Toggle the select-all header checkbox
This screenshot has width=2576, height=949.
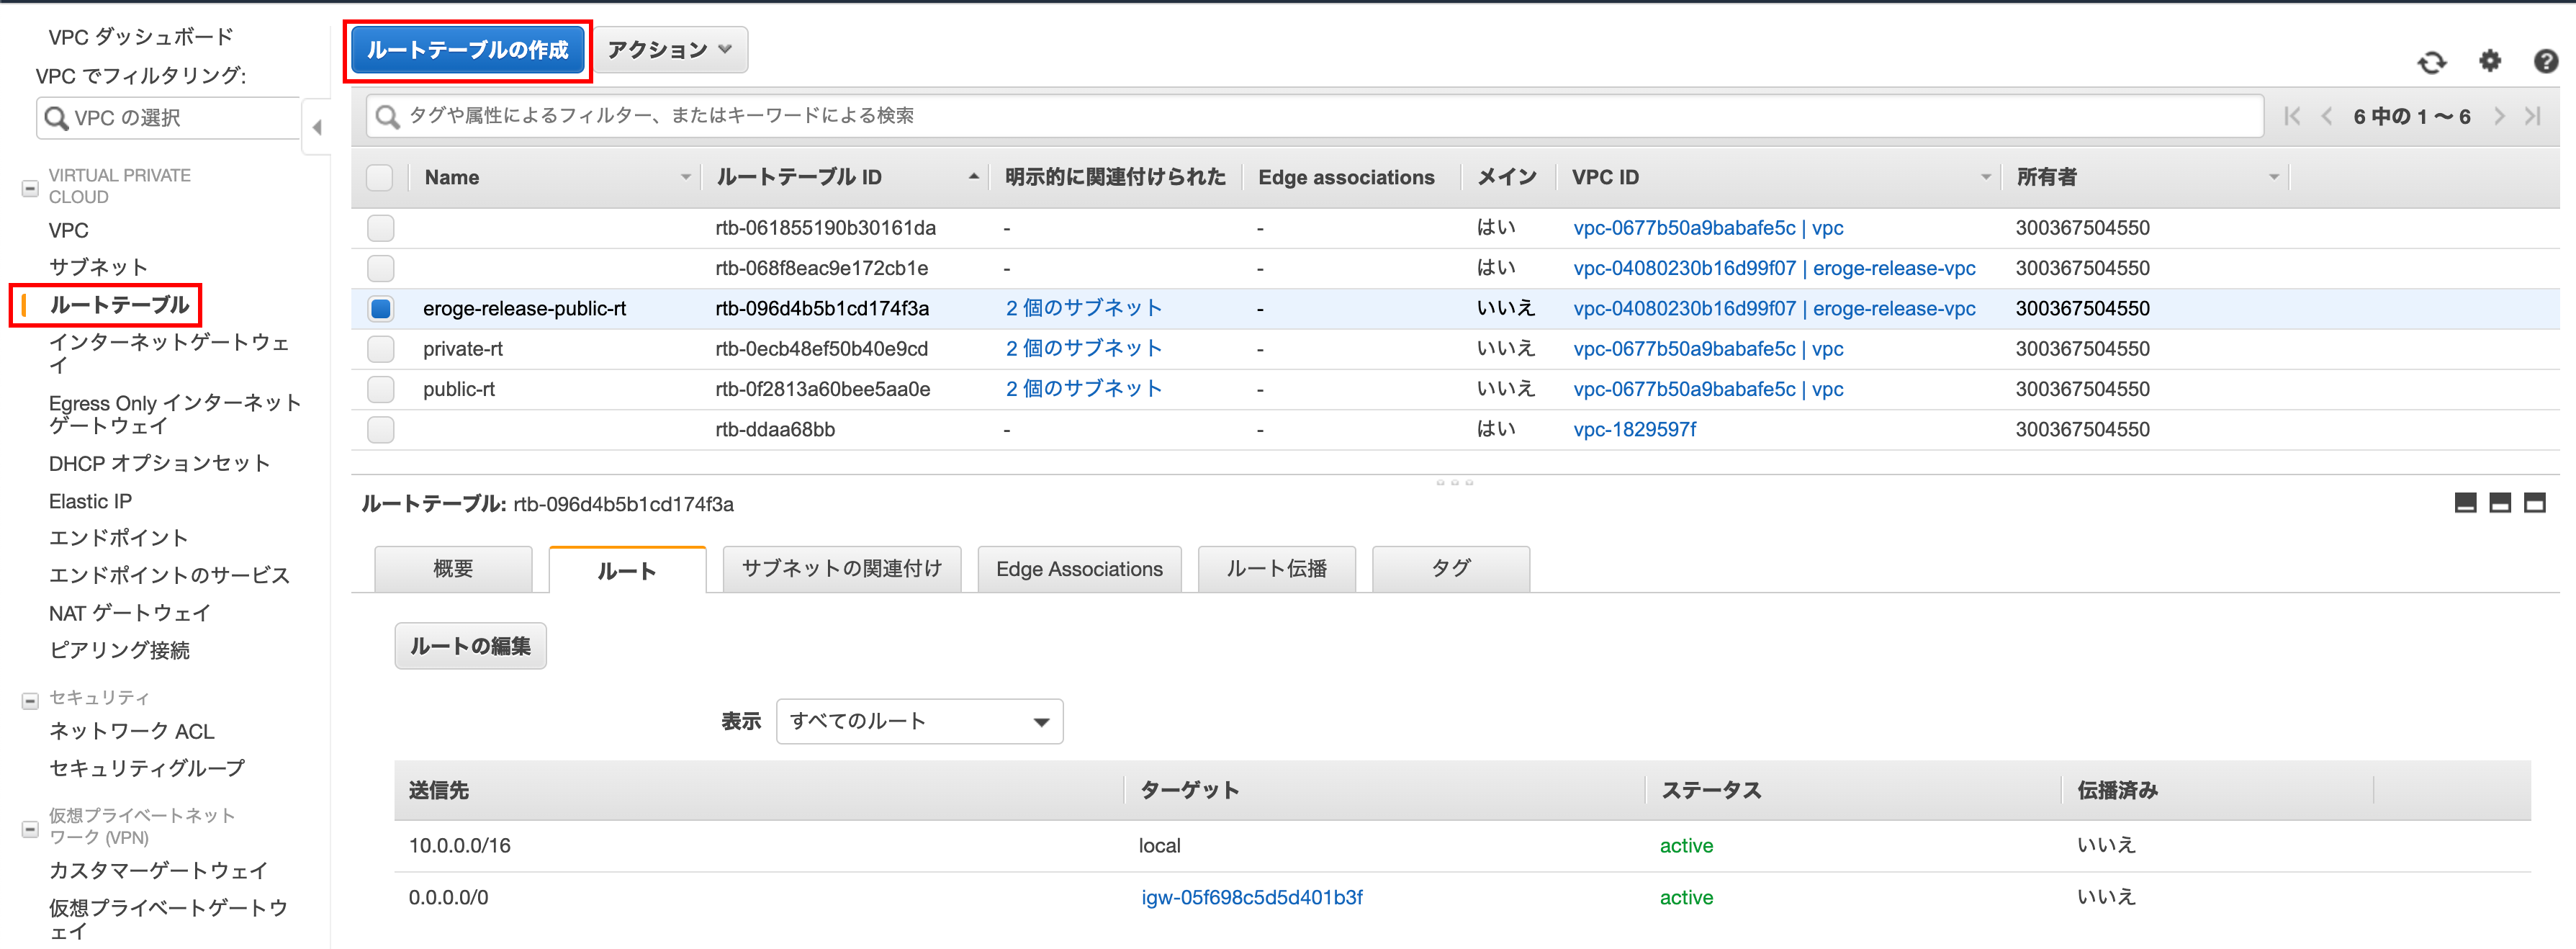pyautogui.click(x=380, y=178)
